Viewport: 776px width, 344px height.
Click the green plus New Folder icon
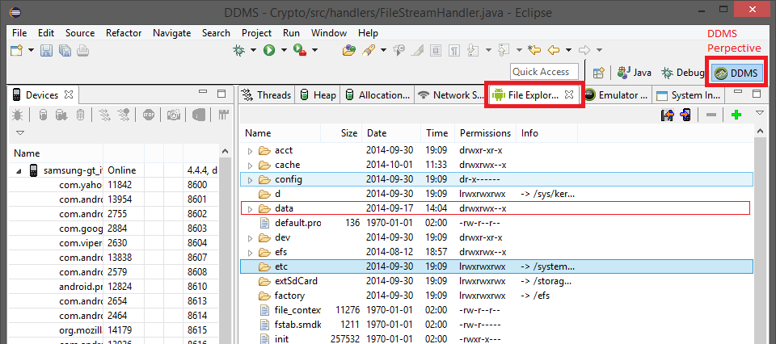coord(736,115)
